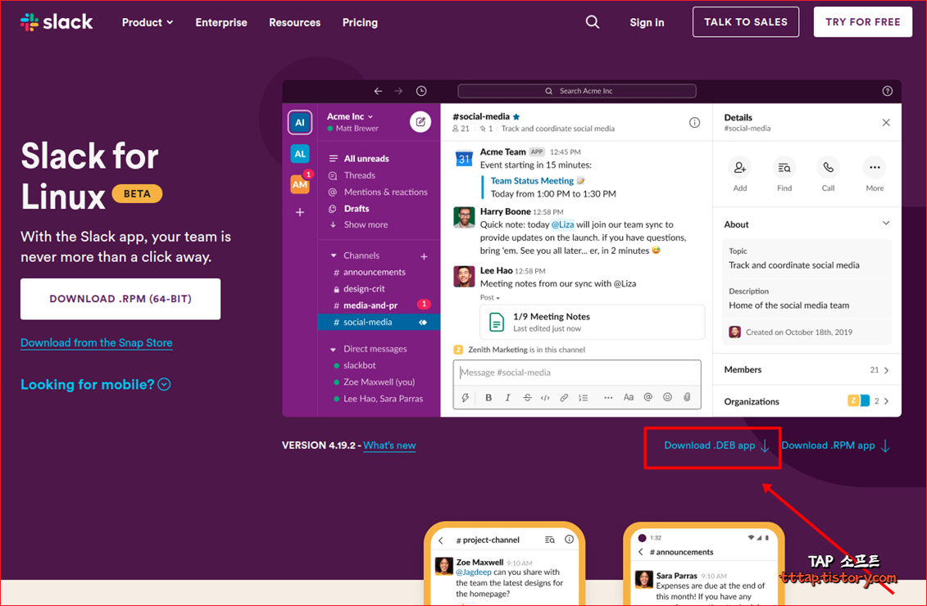Click the insert link icon
Screen dimensions: 927x606
tap(564, 397)
